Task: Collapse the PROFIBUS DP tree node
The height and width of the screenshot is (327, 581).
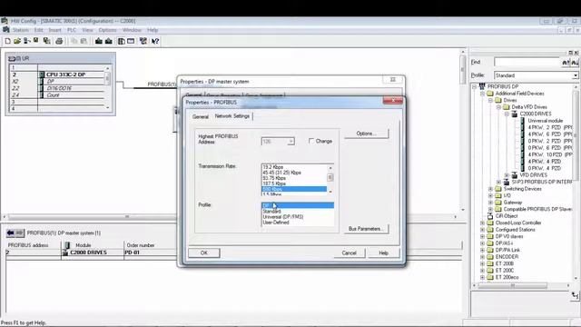Action: (474, 86)
